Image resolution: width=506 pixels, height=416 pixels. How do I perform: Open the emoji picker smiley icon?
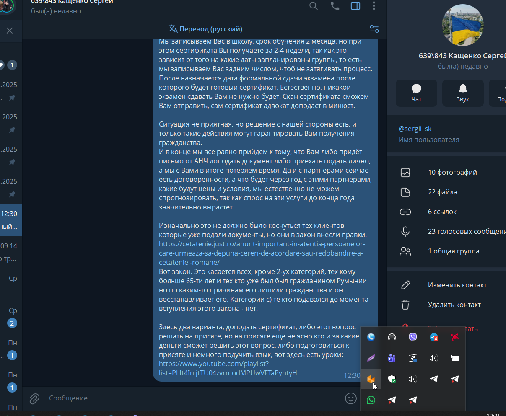click(351, 398)
